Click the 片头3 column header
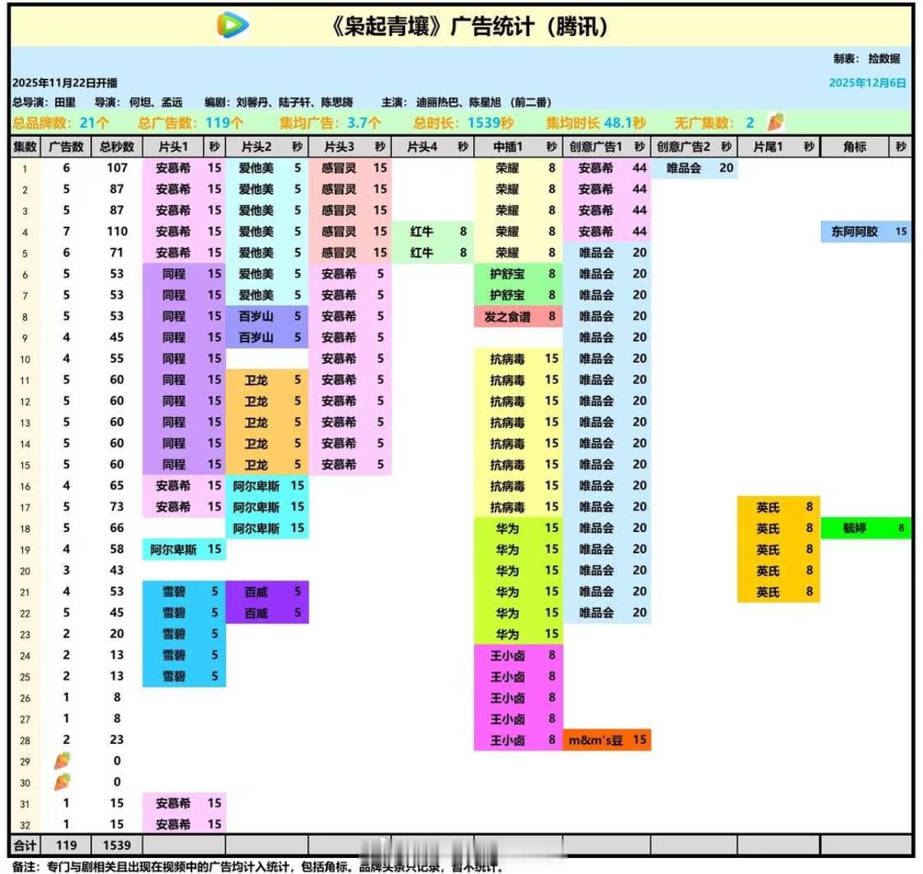 (339, 146)
